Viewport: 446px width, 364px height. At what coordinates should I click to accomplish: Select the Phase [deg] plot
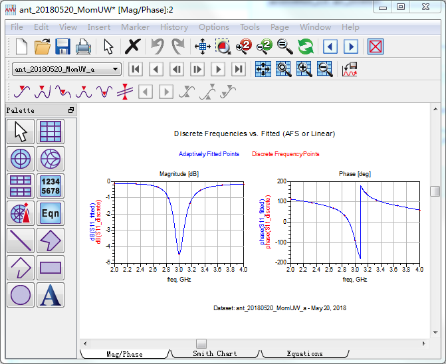pos(355,222)
